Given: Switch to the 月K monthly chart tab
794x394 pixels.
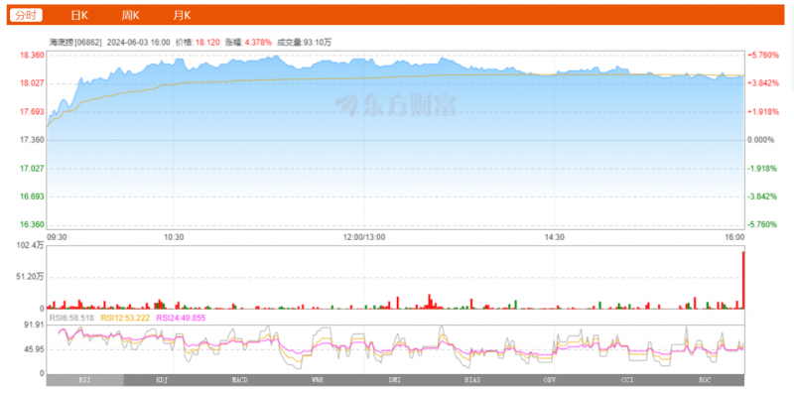Looking at the screenshot, I should [182, 15].
